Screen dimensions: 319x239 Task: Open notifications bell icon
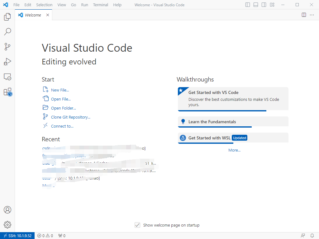point(312,236)
